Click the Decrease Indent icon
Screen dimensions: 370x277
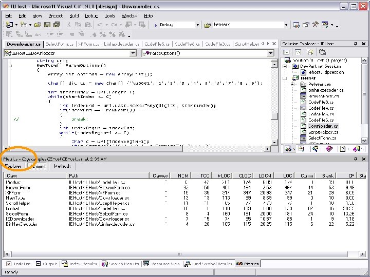[x=50, y=34]
